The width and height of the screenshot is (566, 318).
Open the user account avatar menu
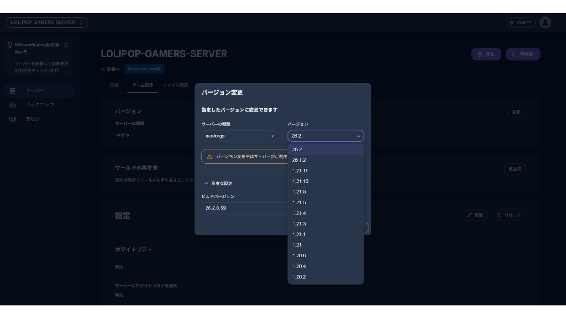tap(545, 23)
